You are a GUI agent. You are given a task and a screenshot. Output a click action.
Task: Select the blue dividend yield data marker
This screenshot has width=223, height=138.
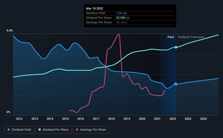[176, 84]
